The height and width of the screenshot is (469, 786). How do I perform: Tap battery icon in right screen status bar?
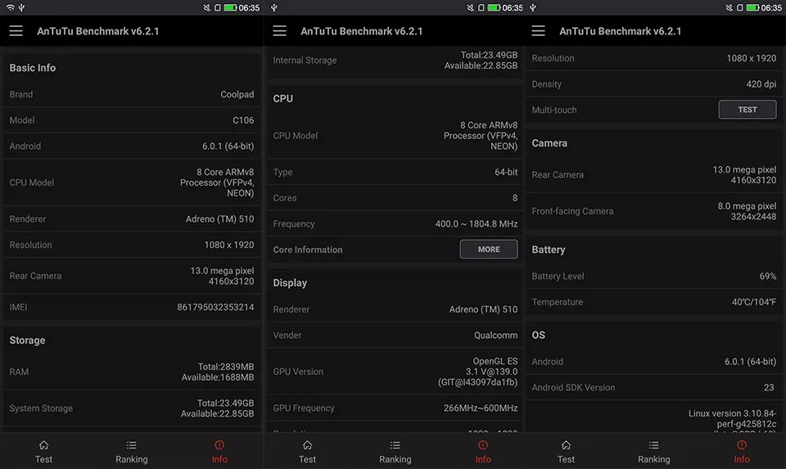[752, 7]
